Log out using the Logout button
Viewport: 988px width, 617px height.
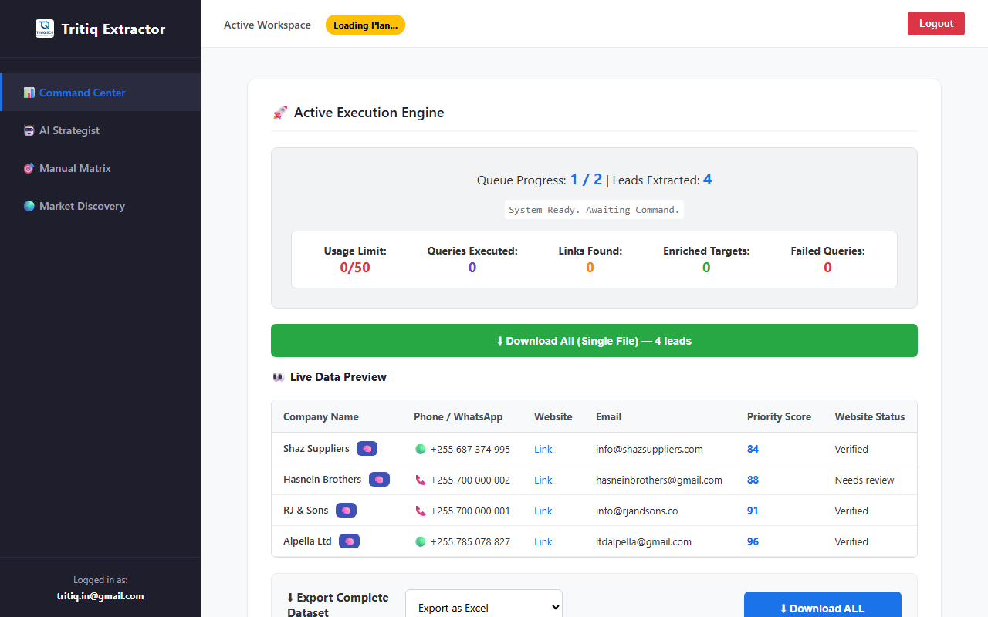click(x=936, y=24)
